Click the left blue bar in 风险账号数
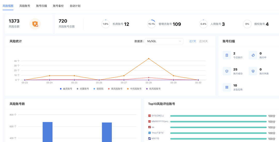 (x=48, y=132)
